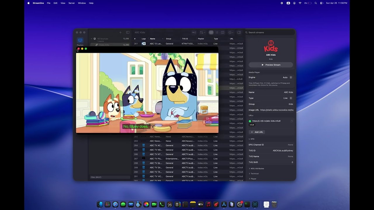Open Terminal from the Dock
Screen dimensions: 374x210
coord(247,204)
